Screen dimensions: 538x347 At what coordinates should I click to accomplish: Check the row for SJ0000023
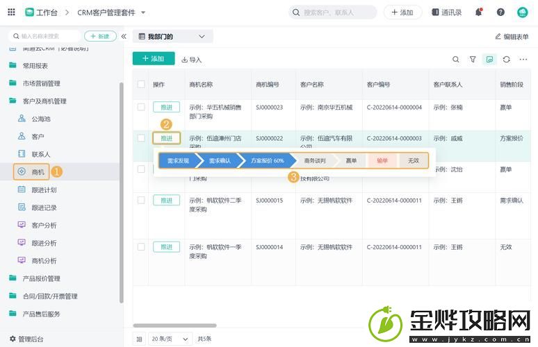point(141,107)
